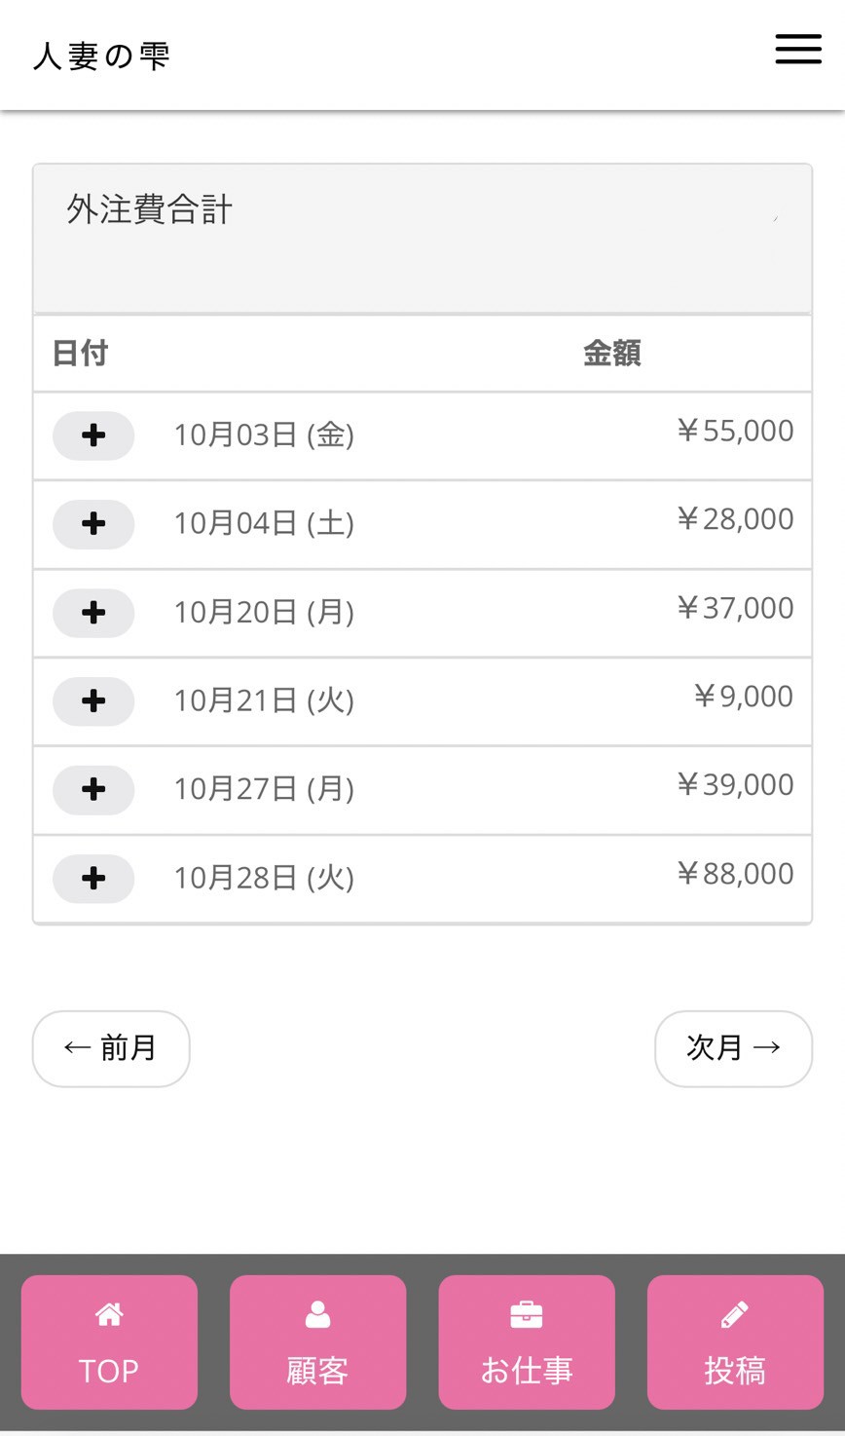Select the ¥55,000 amount cell

[x=735, y=431]
